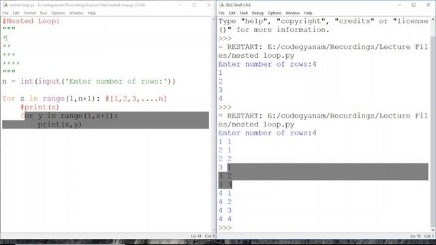Screen dimensions: 436x245
Task: Close the IDLE Shell window
Action: (x=429, y=5)
